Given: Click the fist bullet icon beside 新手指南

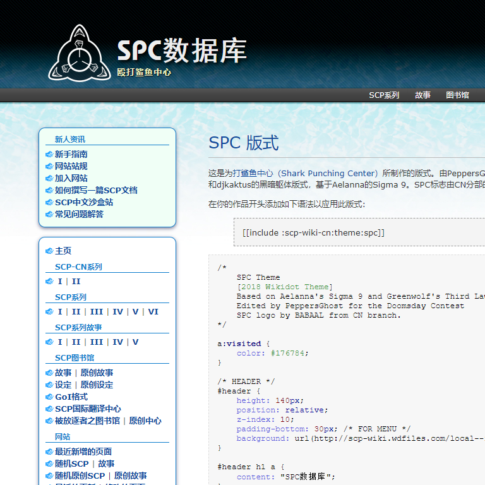Looking at the screenshot, I should coord(49,154).
